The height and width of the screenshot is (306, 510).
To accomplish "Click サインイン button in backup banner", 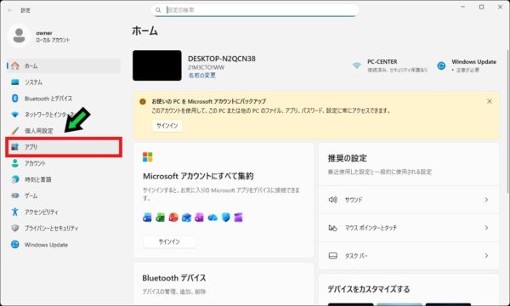I will point(167,126).
